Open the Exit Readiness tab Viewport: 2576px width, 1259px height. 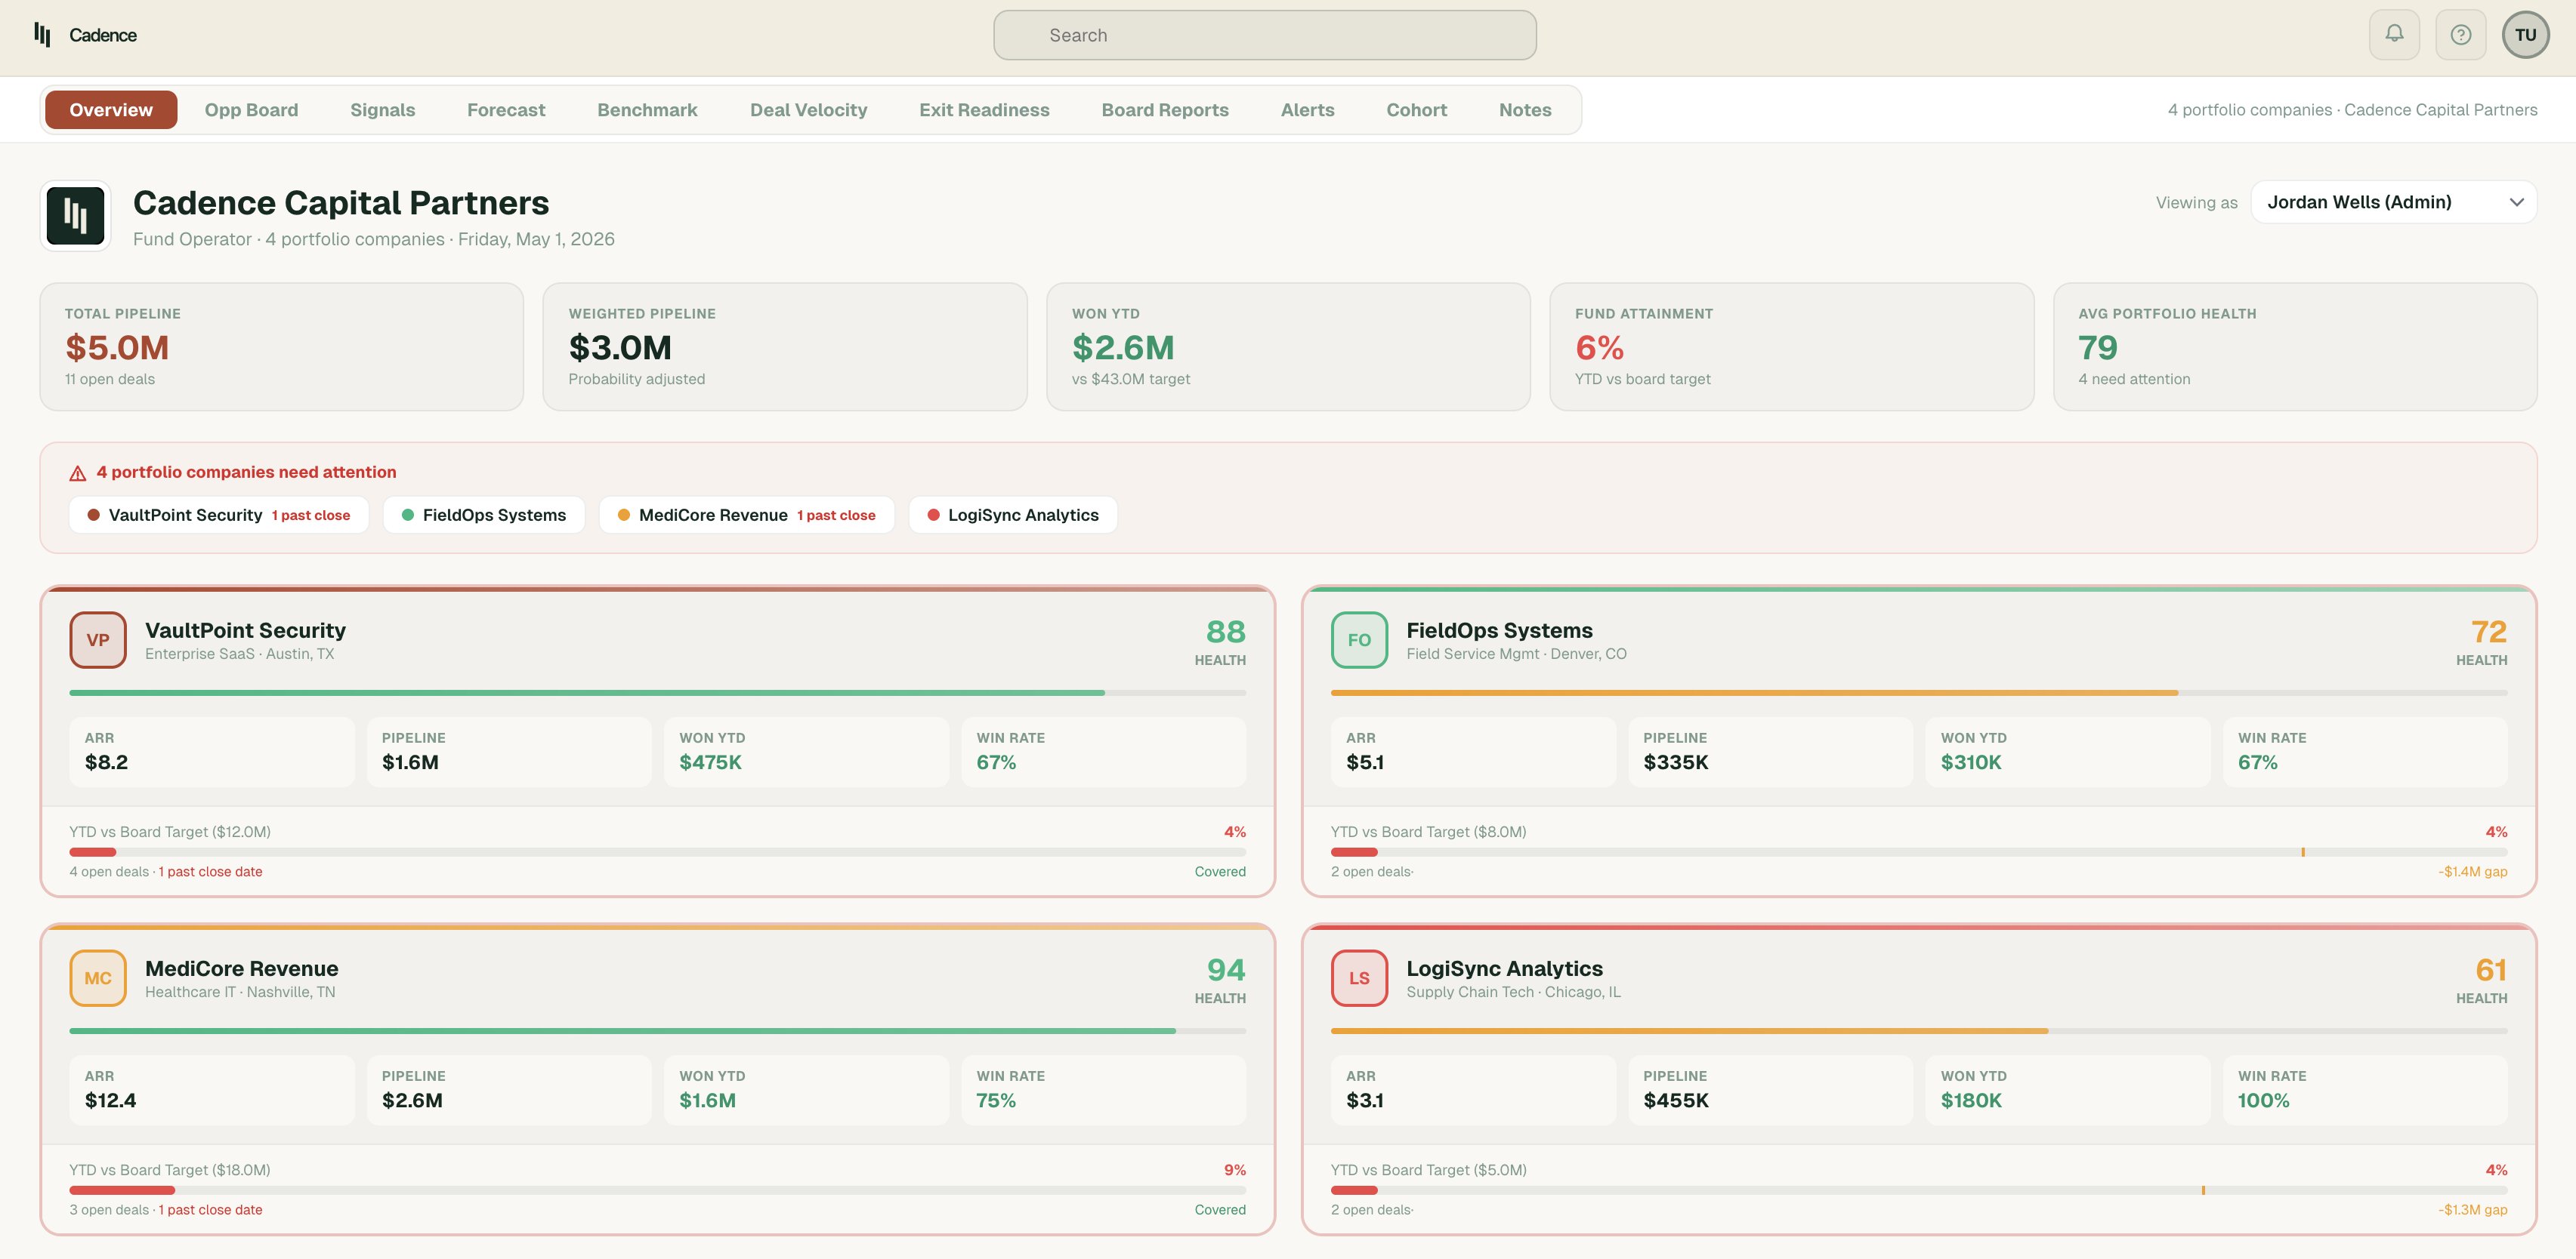pos(984,110)
